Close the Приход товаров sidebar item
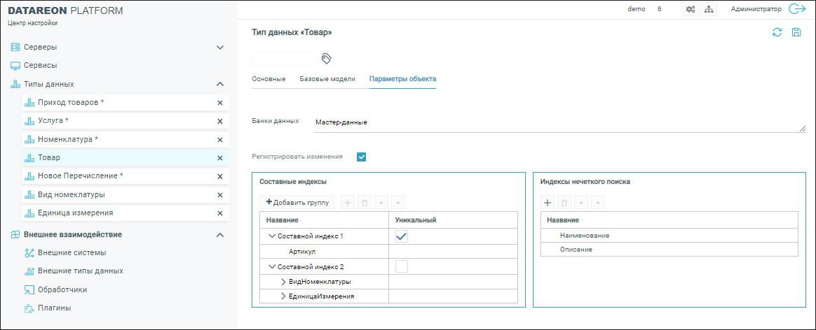This screenshot has width=816, height=330. 219,103
